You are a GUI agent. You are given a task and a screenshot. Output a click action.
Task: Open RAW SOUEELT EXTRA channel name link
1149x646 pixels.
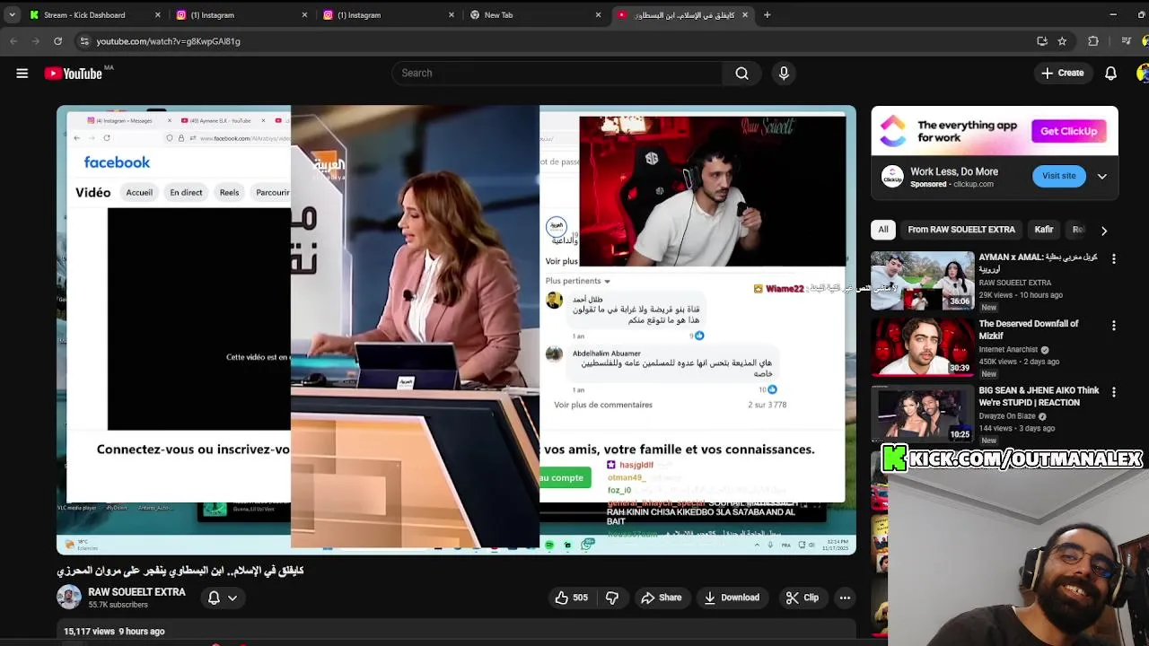click(x=136, y=592)
